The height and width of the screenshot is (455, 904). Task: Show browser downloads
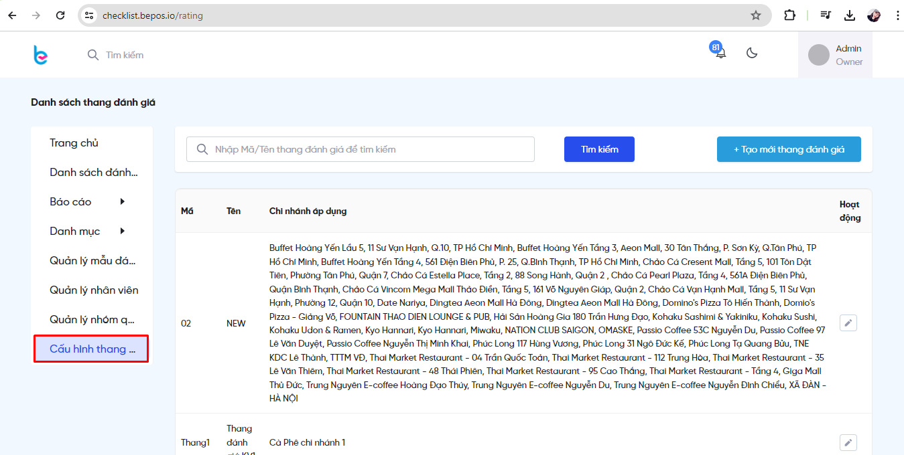[x=850, y=15]
